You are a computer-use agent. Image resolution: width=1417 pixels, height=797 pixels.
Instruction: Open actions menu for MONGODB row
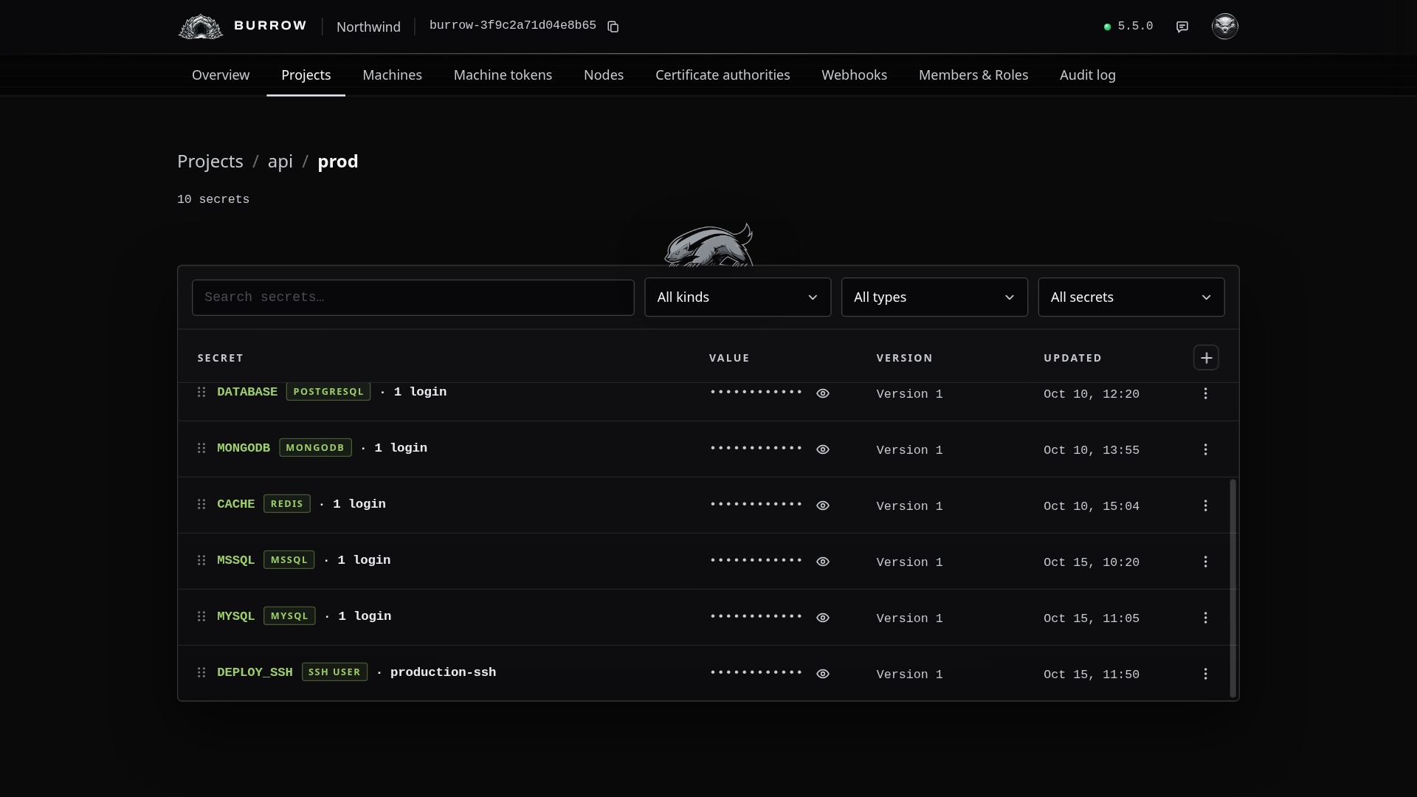tap(1206, 449)
